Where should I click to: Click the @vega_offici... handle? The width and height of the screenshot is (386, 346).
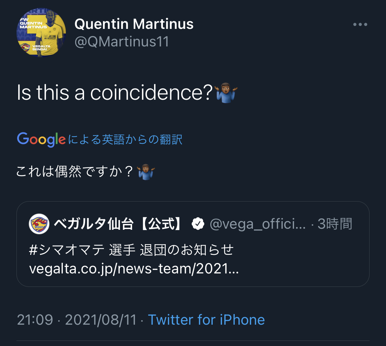[x=257, y=224]
